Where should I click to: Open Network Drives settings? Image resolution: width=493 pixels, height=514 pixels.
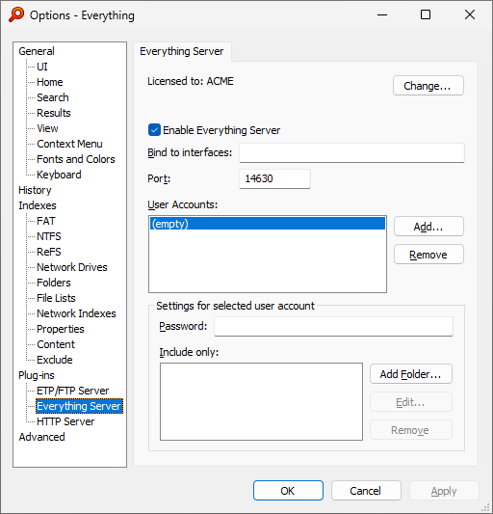pyautogui.click(x=72, y=267)
